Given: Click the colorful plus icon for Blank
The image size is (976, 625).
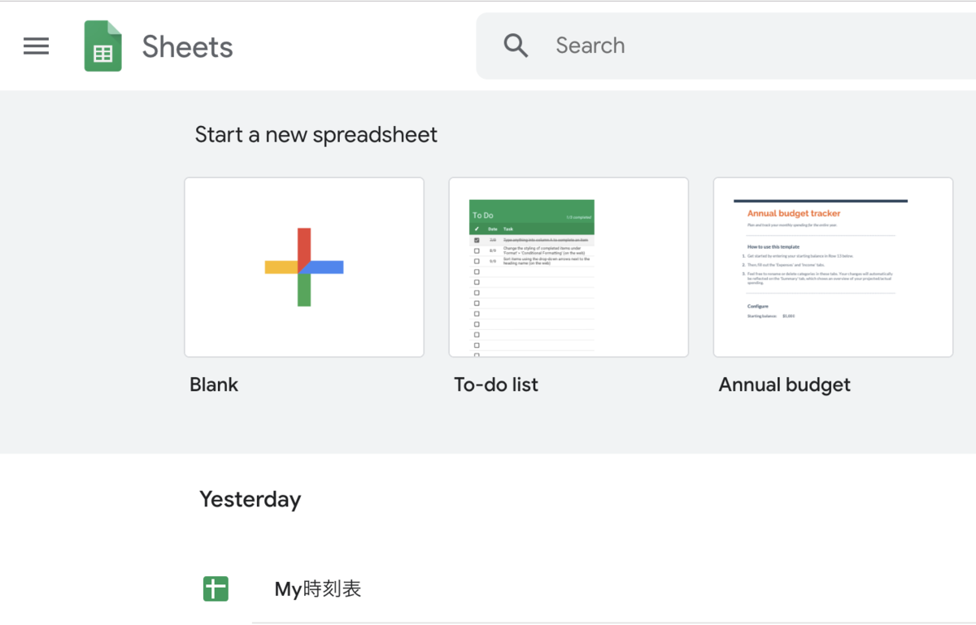Looking at the screenshot, I should pos(304,267).
